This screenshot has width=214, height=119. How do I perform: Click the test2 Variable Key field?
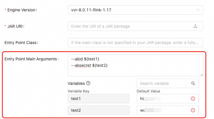(98, 110)
